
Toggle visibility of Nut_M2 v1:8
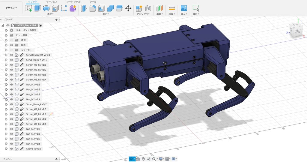12,144
